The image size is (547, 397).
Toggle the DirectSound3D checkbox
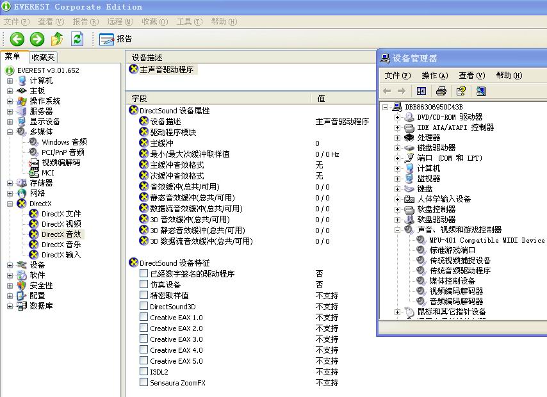tap(144, 307)
